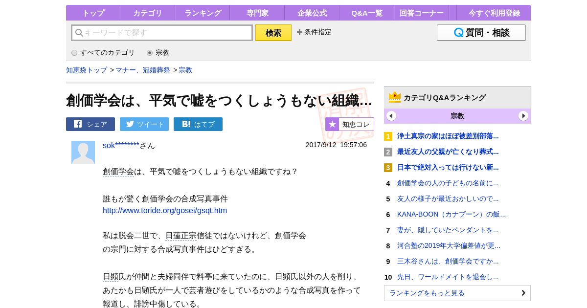Screen dimensions: 587x308
Task: Open the カテゴリ tab
Action: tap(147, 13)
